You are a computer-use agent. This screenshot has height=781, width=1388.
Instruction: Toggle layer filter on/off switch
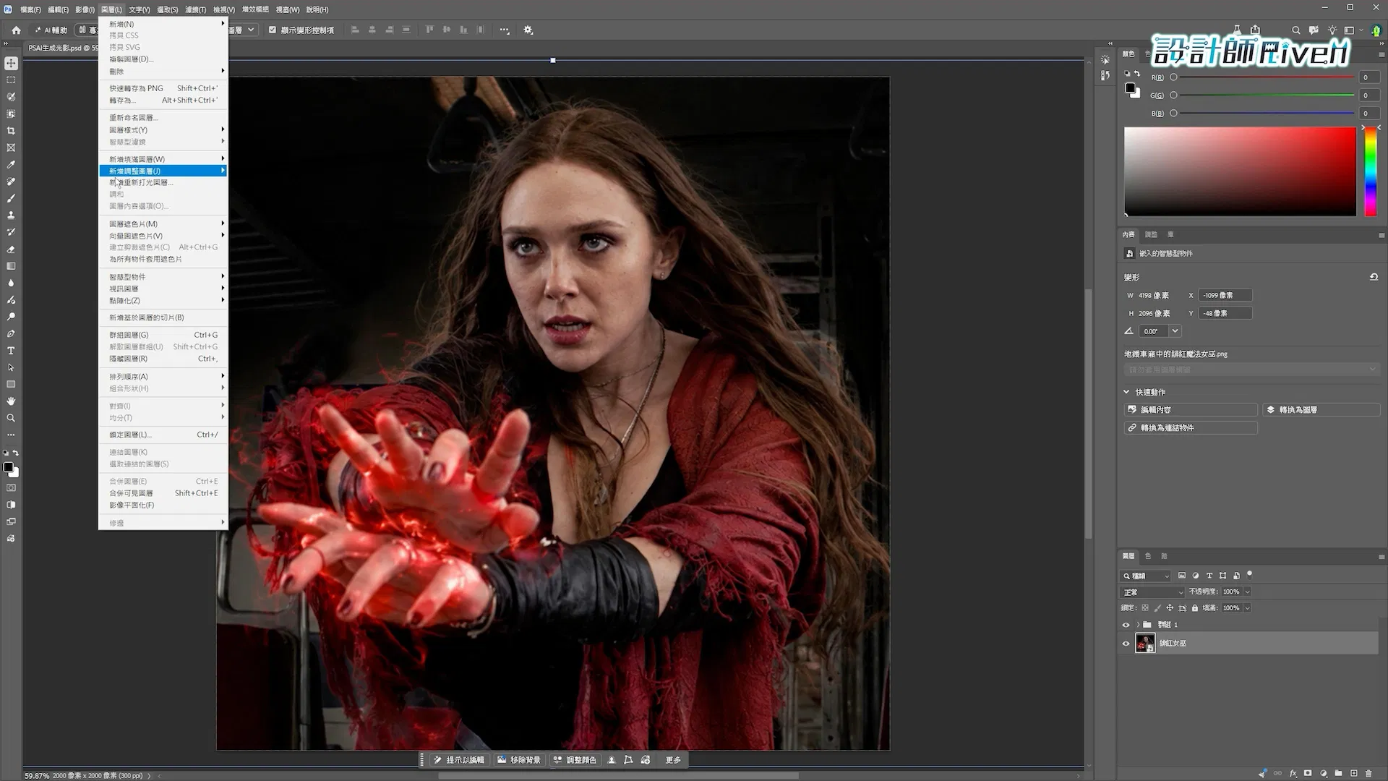pyautogui.click(x=1249, y=575)
